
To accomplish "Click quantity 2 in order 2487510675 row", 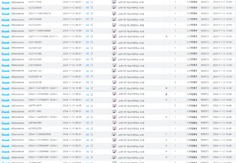I will pyautogui.click(x=175, y=106).
